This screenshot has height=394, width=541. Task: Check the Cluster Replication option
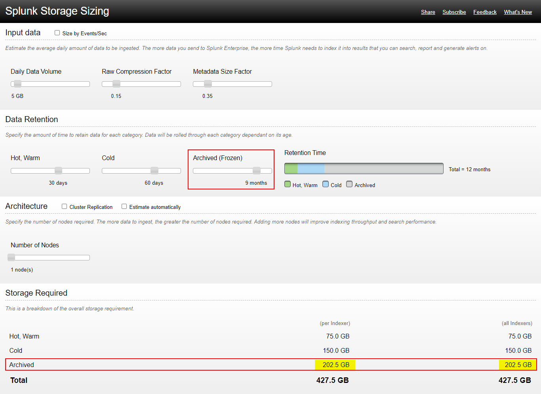[64, 207]
